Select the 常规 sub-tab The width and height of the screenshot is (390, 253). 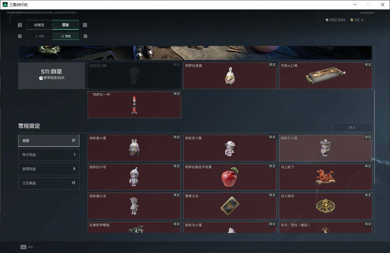(40, 36)
